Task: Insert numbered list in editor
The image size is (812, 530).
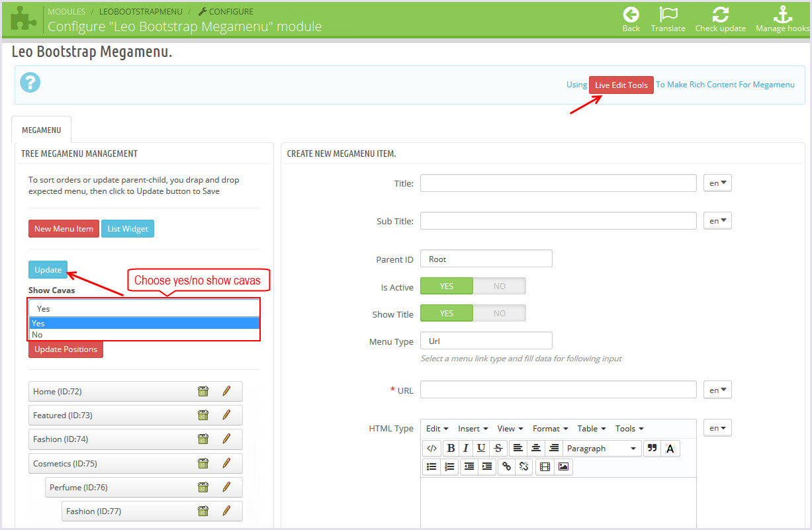Action: (x=449, y=466)
